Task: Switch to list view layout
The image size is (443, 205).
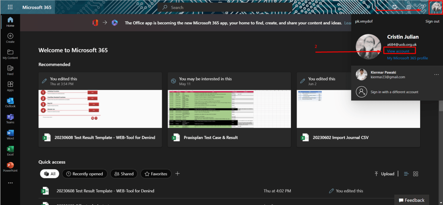Action: click(x=406, y=174)
